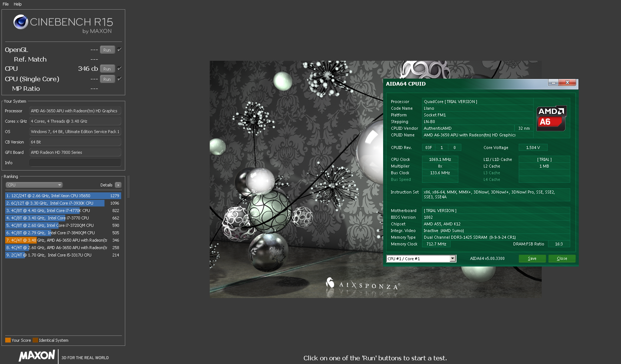Click the brown Identical System legend swatch
The image size is (621, 364).
[x=35, y=340]
